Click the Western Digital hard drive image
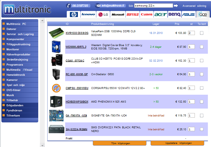This screenshot has width=211, height=147. 56,47
